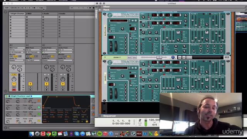This screenshot has width=247, height=139.
Task: Set track 1 Monitor to In
Action: tap(11, 56)
